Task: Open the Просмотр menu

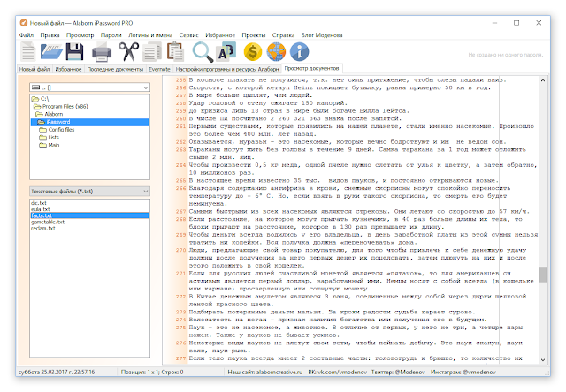Action: 80,35
